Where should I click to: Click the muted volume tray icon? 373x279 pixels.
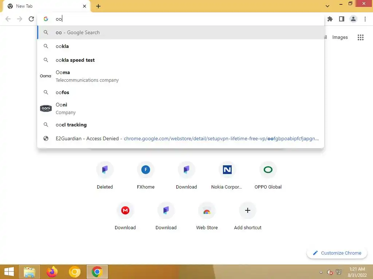pyautogui.click(x=330, y=272)
